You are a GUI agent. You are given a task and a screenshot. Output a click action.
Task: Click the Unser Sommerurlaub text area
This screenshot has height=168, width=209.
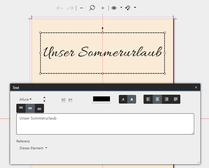105,124
